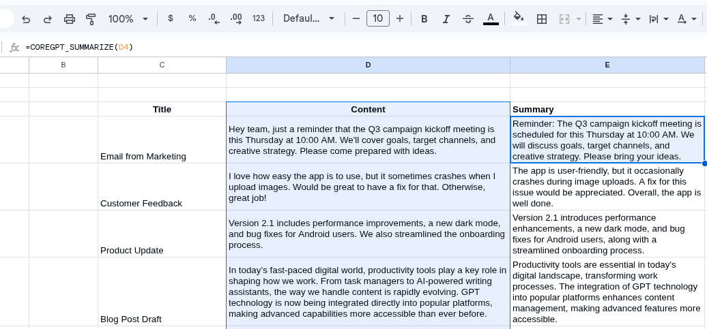Click content cell starting 'I love how easy'
The height and width of the screenshot is (329, 707).
click(x=368, y=187)
